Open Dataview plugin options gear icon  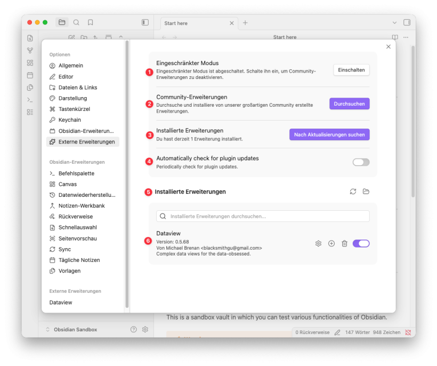(318, 243)
